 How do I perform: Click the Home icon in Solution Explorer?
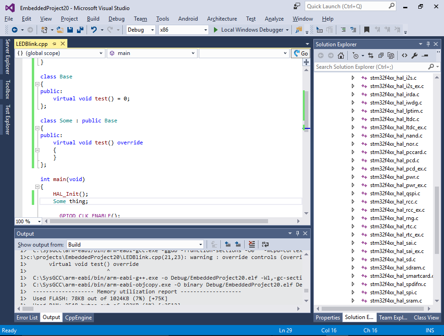click(341, 55)
